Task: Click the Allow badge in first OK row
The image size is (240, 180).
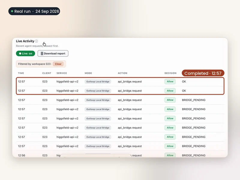Action: 170,81
